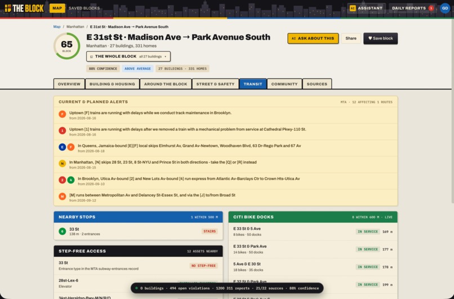The image size is (454, 299).
Task: Open The Whole Block building dropdown
Action: click(x=128, y=56)
